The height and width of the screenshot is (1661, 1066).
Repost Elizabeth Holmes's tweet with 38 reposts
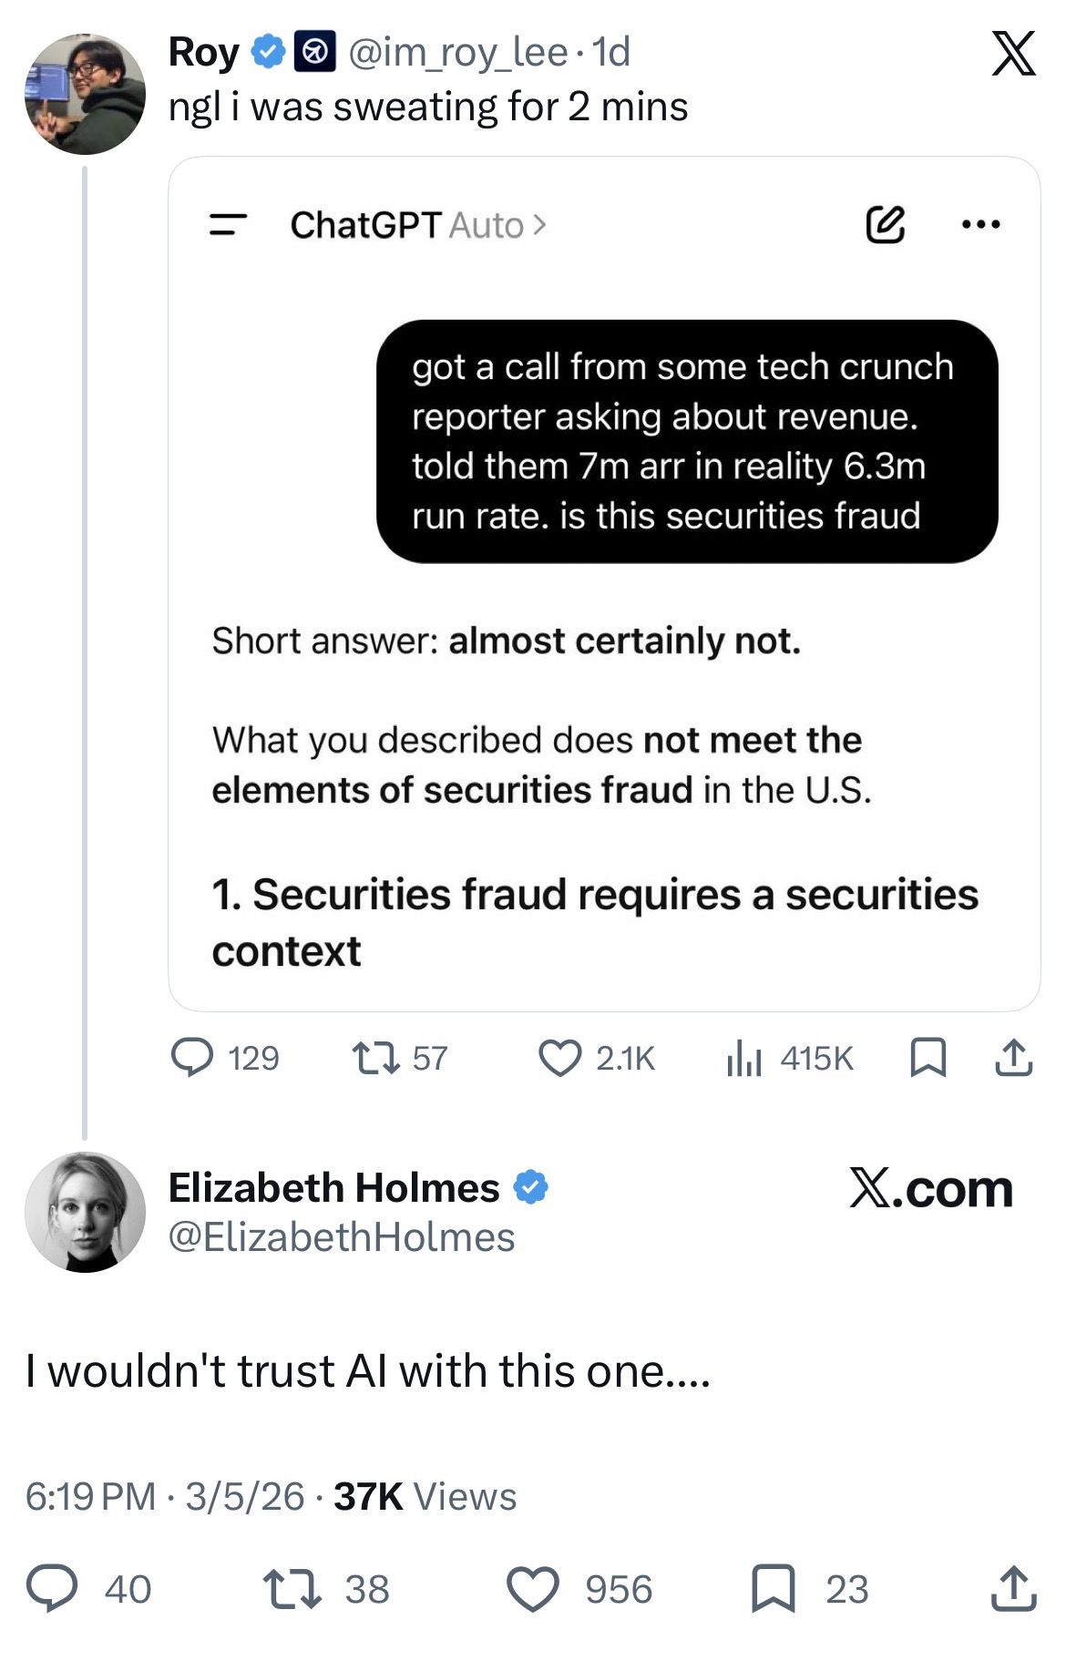pyautogui.click(x=292, y=1589)
